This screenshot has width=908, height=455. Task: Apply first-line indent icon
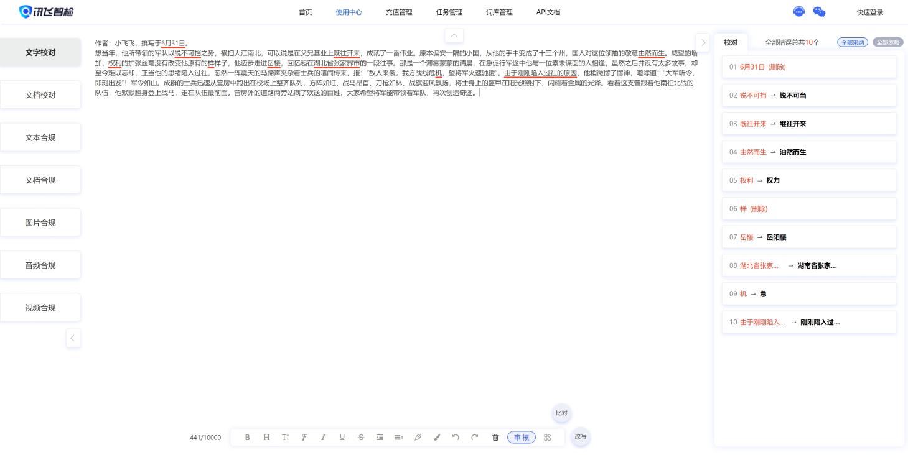[x=380, y=438]
